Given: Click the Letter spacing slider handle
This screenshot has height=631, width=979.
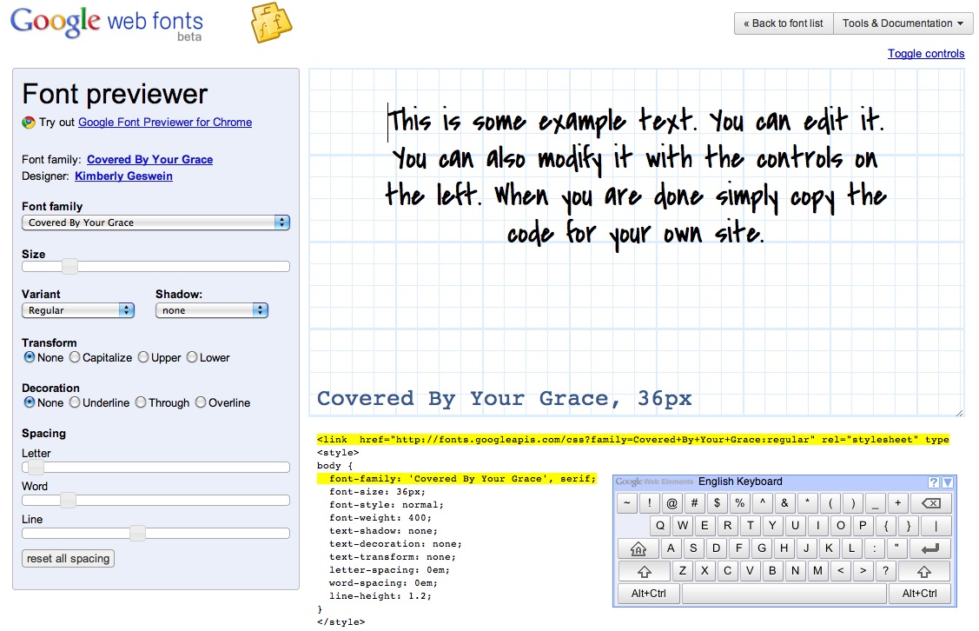Looking at the screenshot, I should [x=36, y=468].
